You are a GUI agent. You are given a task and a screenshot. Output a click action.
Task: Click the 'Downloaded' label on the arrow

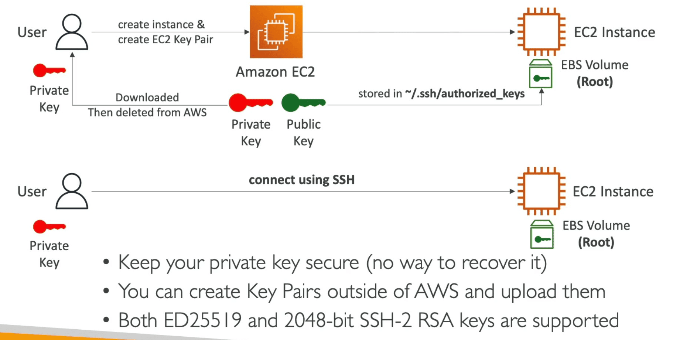147,97
